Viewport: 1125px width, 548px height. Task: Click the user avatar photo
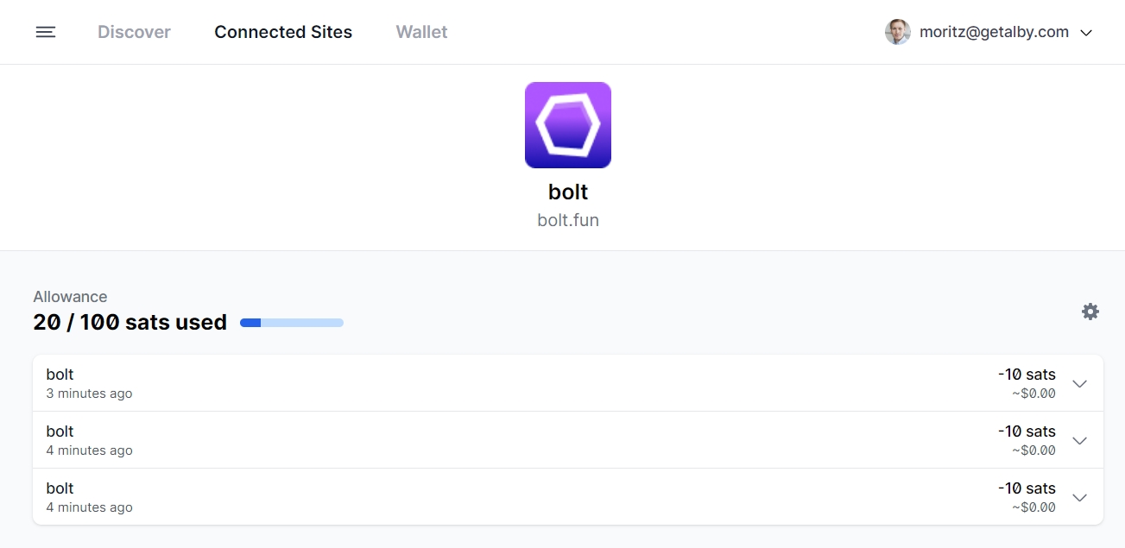click(x=898, y=33)
